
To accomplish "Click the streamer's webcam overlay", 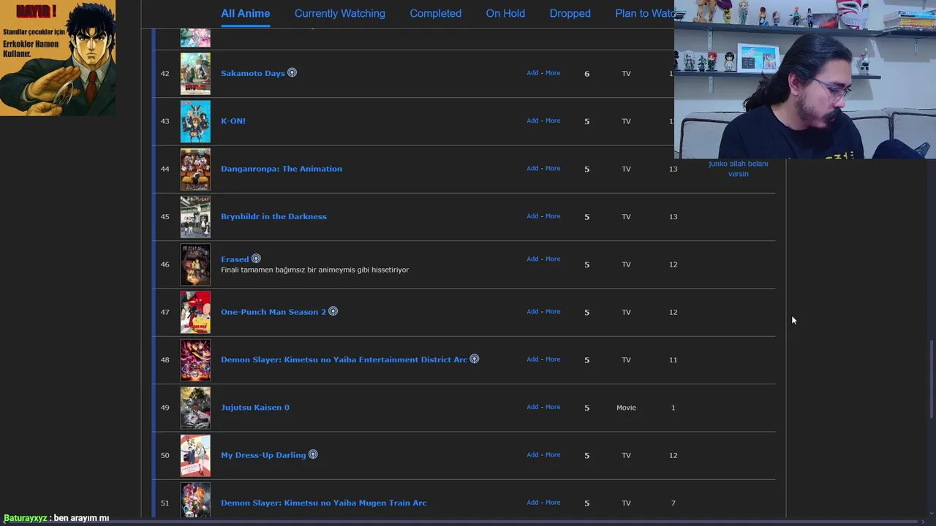I will (805, 79).
